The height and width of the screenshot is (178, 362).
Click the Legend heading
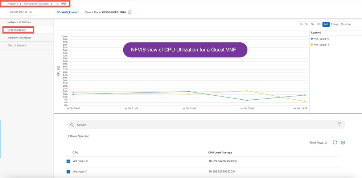[x=316, y=33]
